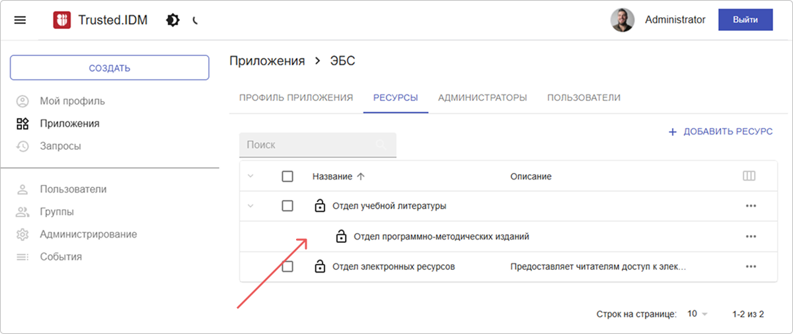
Task: Click lock icon of Отдел программно-методических изданий
Action: (341, 236)
